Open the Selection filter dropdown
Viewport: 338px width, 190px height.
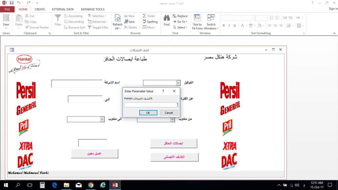(x=97, y=16)
